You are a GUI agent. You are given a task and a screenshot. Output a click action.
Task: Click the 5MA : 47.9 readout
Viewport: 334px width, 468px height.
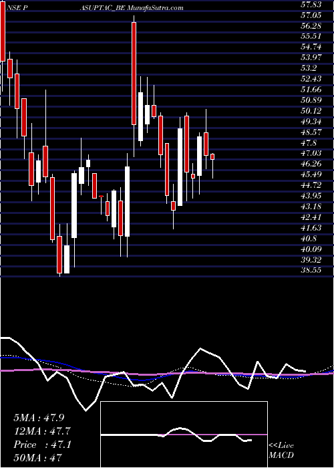39,418
